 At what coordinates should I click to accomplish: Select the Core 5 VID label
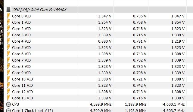tap(21, 48)
